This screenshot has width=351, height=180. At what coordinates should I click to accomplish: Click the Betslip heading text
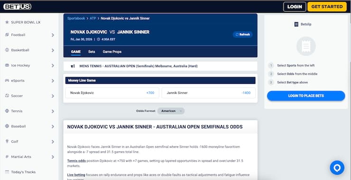[306, 24]
